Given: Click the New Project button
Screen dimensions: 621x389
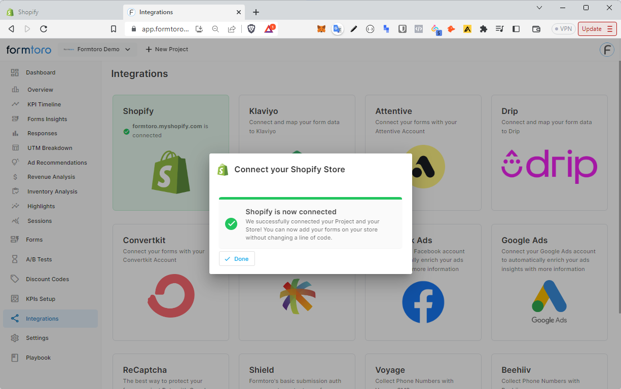Looking at the screenshot, I should click(x=167, y=49).
